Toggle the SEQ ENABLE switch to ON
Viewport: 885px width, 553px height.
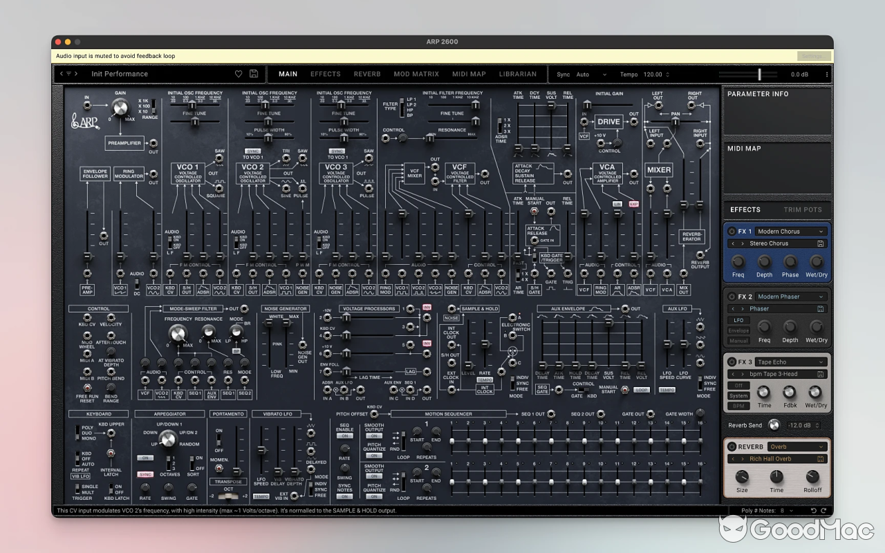345,434
